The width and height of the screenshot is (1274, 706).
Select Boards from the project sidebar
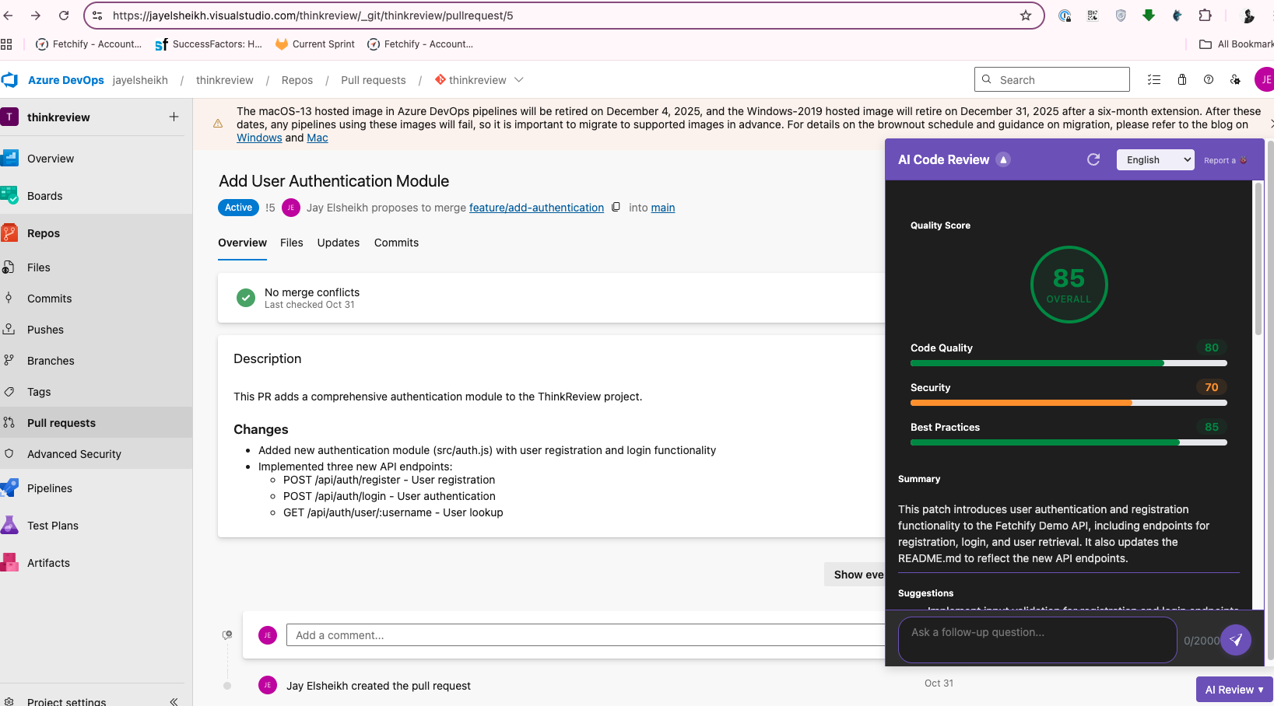pos(44,195)
